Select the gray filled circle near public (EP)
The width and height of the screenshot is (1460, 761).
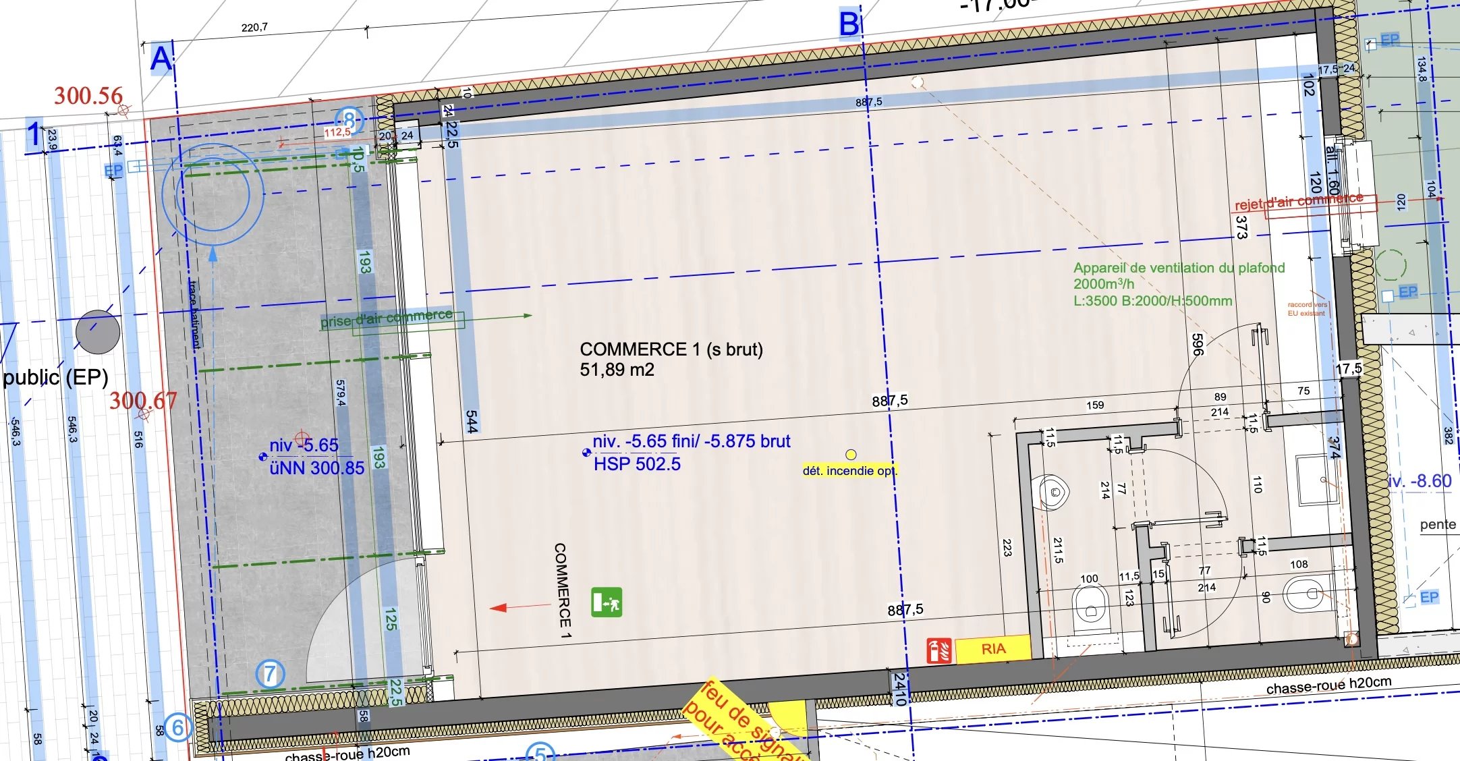pos(98,332)
